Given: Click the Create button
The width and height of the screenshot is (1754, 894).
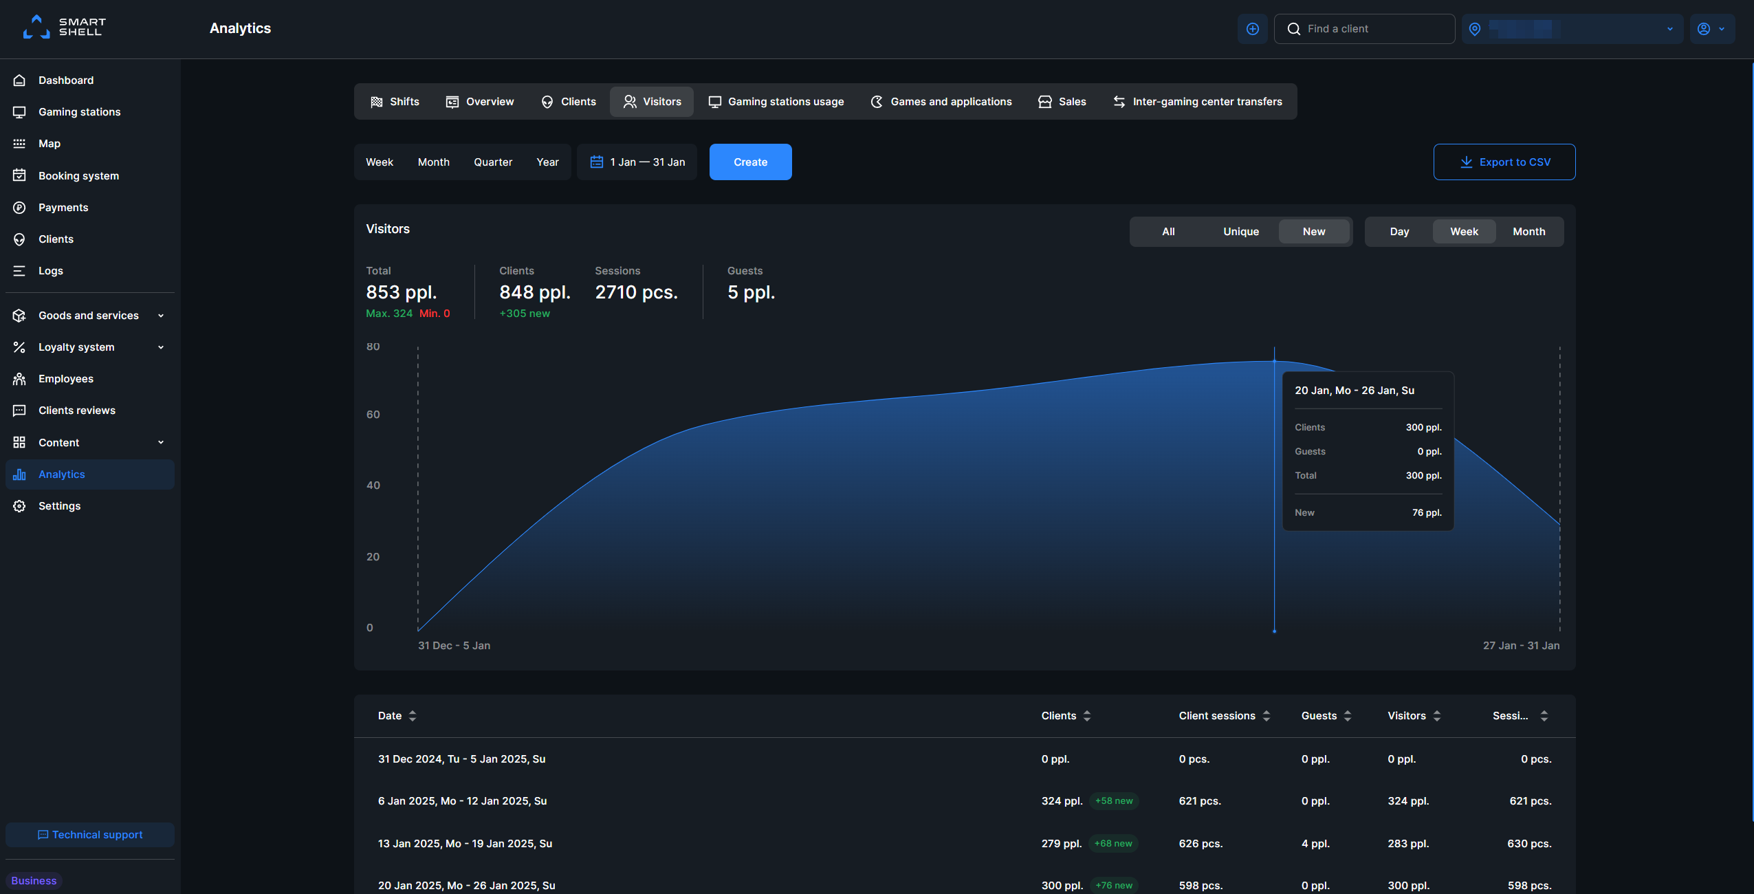Looking at the screenshot, I should click(x=751, y=162).
